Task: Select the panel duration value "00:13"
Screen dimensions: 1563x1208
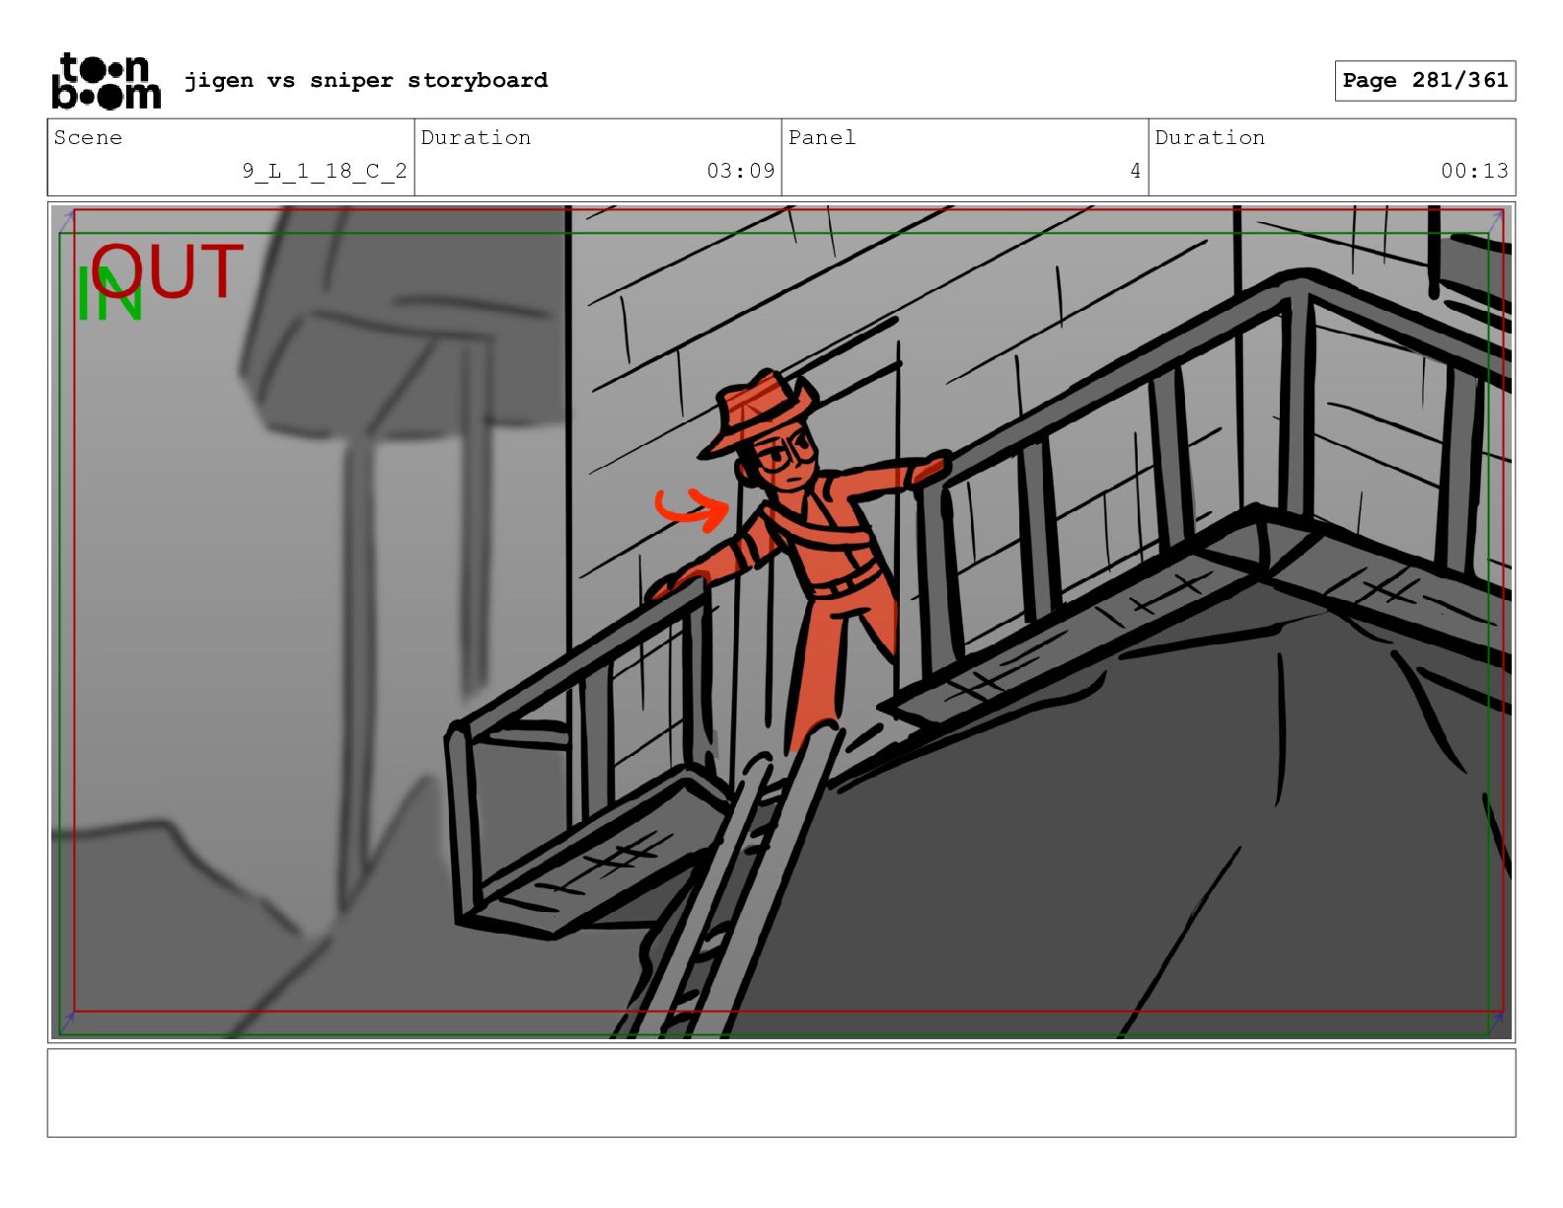Action: point(1475,171)
